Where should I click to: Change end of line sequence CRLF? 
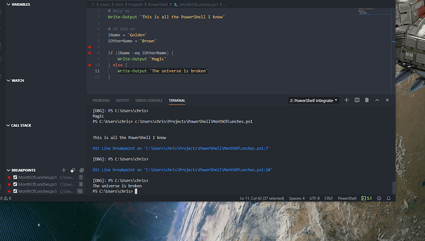(329, 198)
